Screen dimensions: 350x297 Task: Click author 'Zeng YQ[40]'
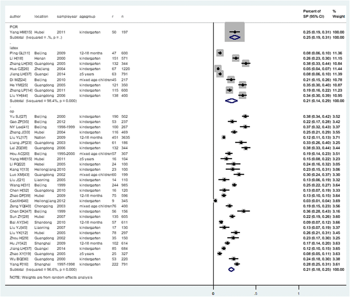click(20, 206)
